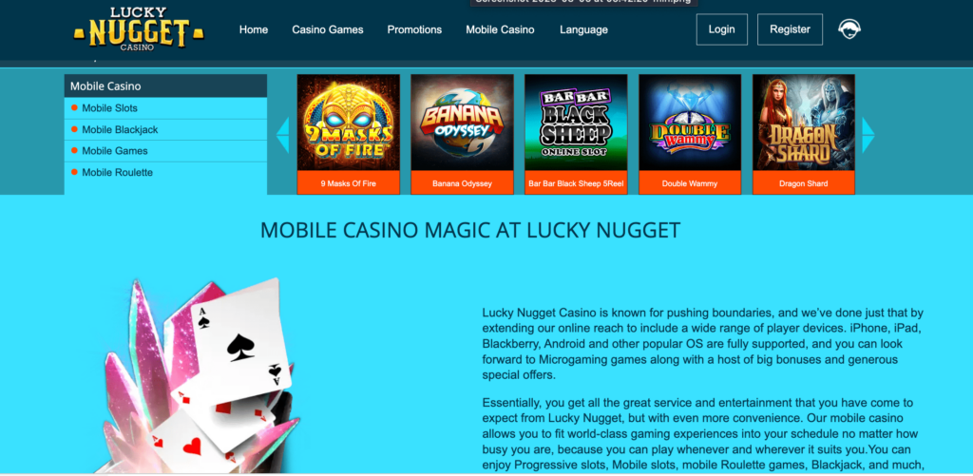Select the Mobile Roulette sidebar link
Screen dimensions: 973x476
tap(117, 173)
